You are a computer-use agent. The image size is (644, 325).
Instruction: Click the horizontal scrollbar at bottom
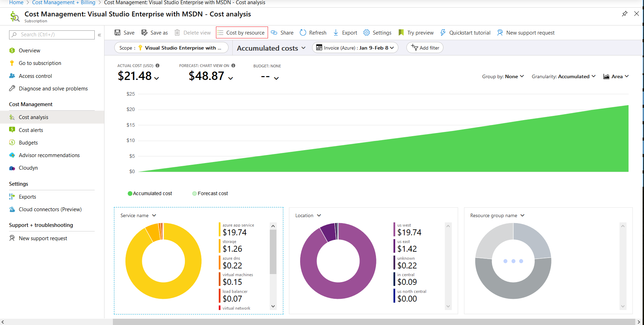pos(374,322)
